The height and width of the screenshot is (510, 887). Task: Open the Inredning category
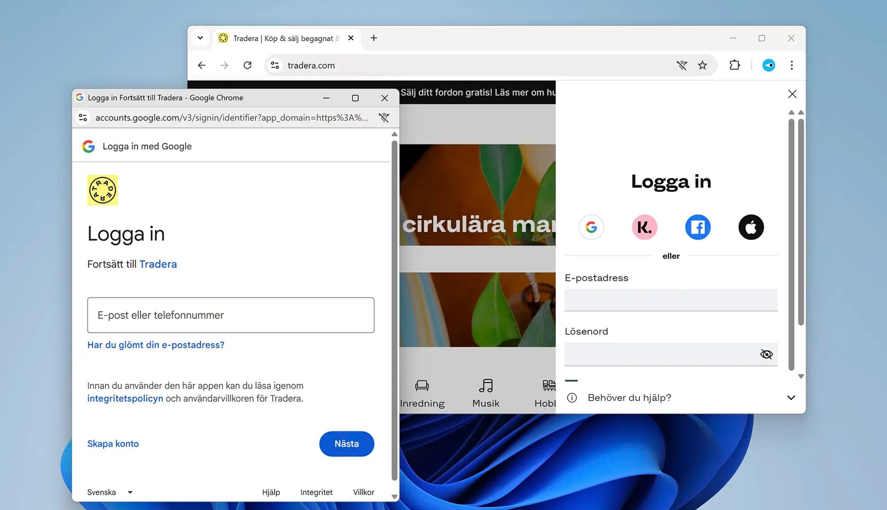tap(422, 393)
